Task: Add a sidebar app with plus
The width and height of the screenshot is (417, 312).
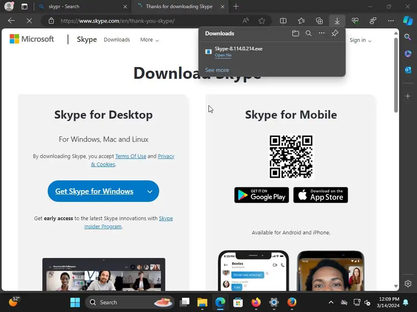Action: pyautogui.click(x=408, y=96)
